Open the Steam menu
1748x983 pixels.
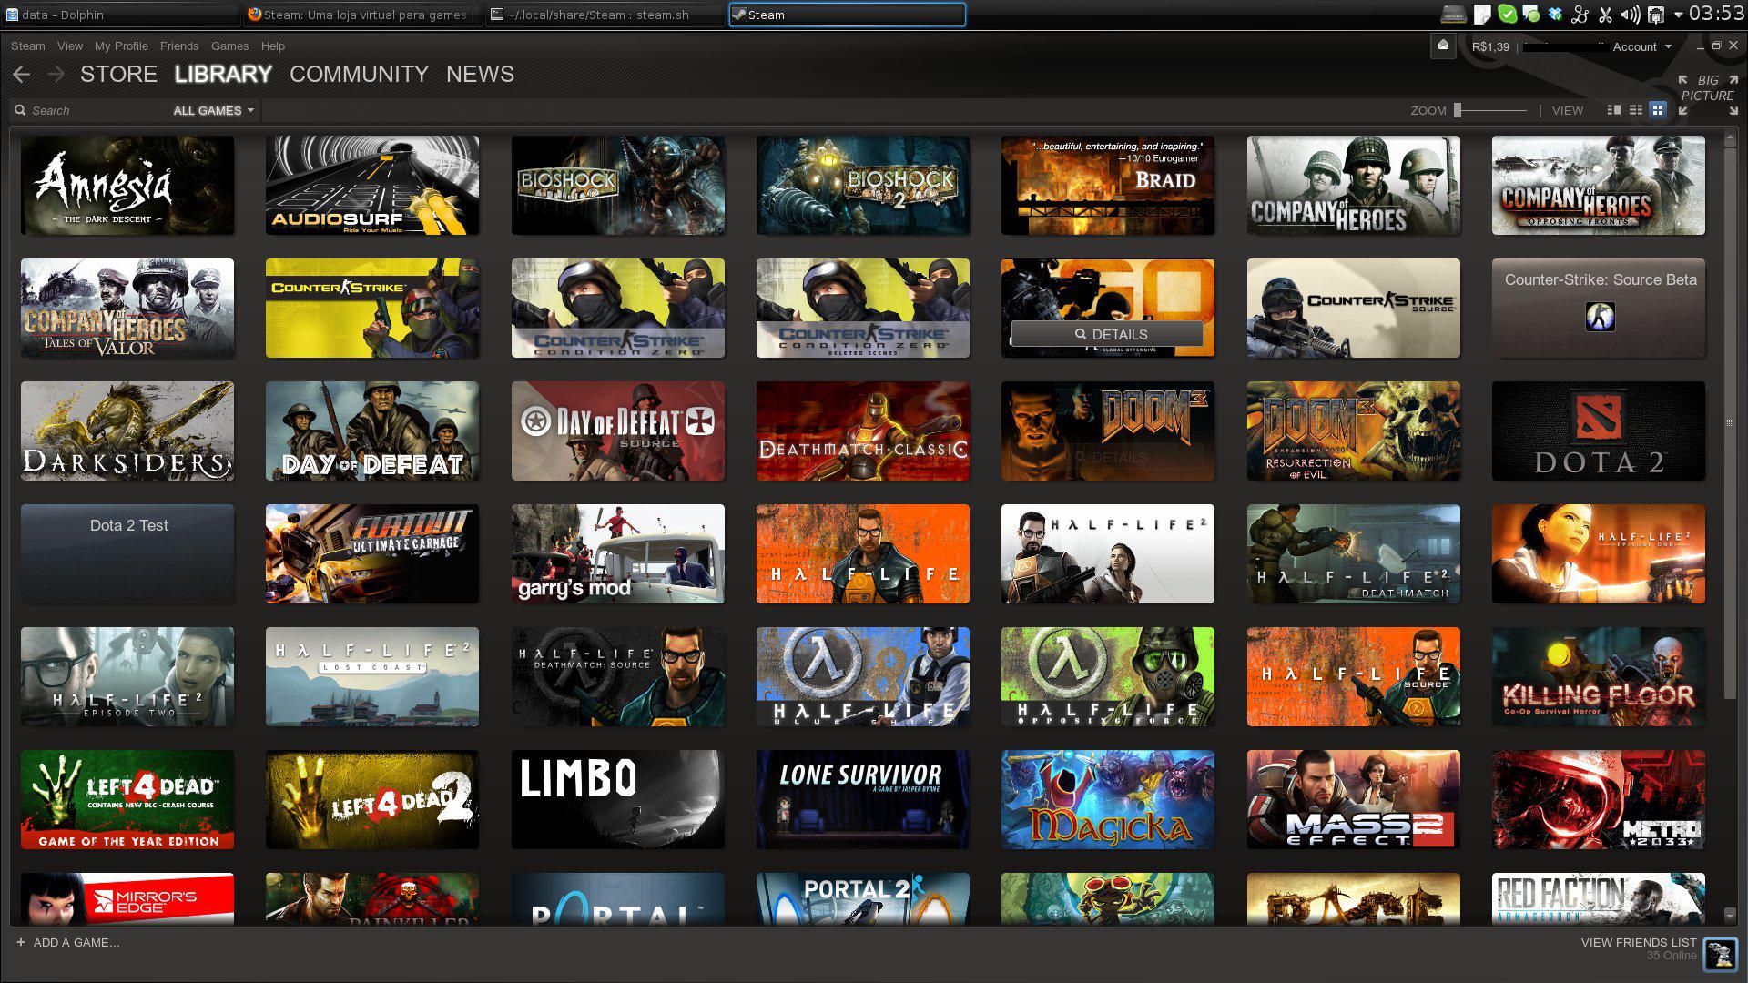(x=27, y=46)
